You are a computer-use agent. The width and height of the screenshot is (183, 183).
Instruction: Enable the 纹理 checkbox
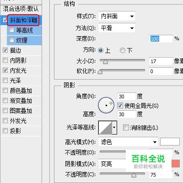(x=11, y=40)
